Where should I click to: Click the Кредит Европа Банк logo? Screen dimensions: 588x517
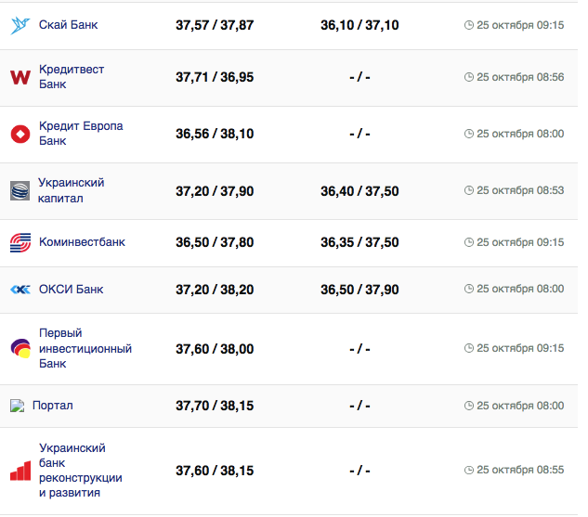tap(20, 134)
